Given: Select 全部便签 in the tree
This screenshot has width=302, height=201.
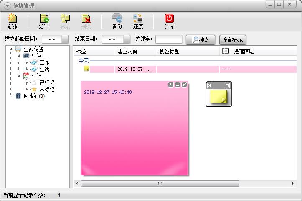Looking at the screenshot, I should [x=33, y=49].
